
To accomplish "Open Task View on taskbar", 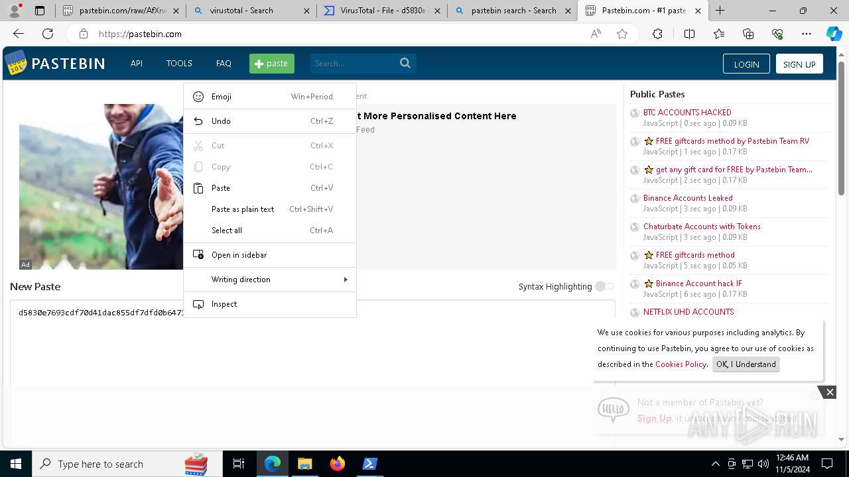I will coord(239,464).
